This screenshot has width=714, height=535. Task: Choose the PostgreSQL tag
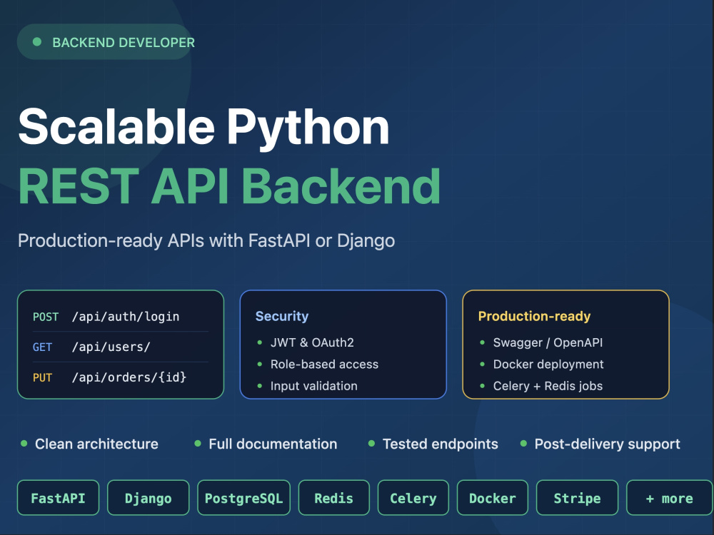click(243, 498)
